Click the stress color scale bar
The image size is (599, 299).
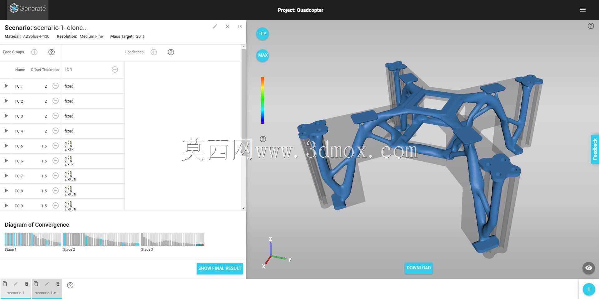tap(263, 100)
